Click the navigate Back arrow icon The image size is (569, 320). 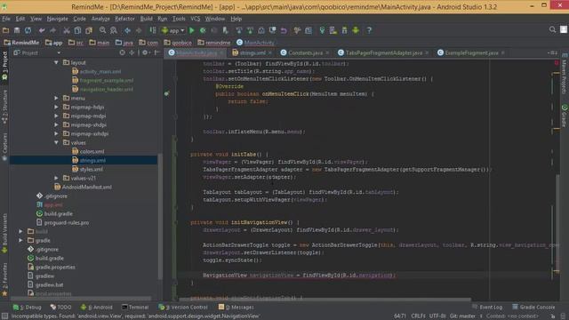click(x=128, y=30)
